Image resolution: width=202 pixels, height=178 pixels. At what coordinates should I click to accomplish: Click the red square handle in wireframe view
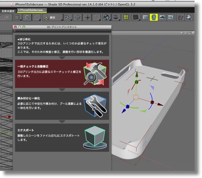pyautogui.click(x=9, y=117)
